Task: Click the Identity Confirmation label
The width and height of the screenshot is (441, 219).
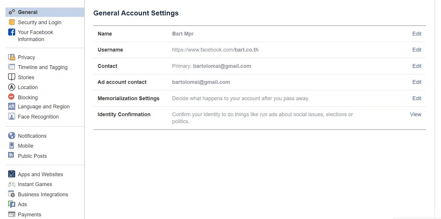Action: point(124,114)
